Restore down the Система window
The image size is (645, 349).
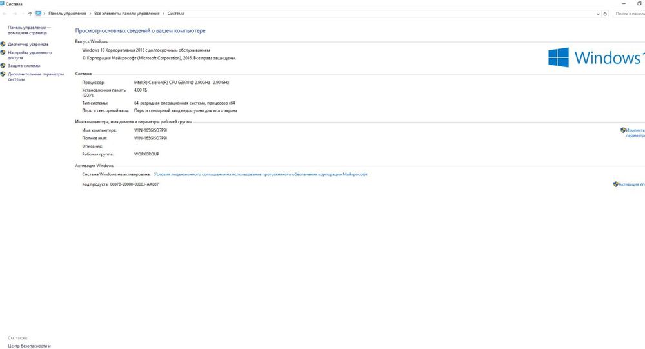pos(639,3)
